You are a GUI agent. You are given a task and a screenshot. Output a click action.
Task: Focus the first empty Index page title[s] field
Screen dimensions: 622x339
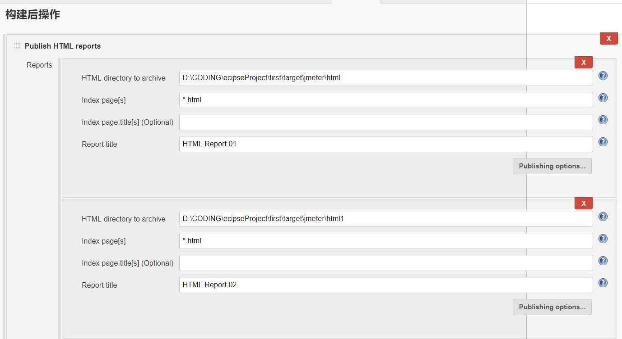tap(386, 122)
